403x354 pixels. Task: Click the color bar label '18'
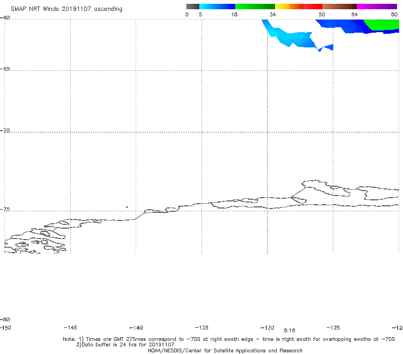(x=234, y=14)
